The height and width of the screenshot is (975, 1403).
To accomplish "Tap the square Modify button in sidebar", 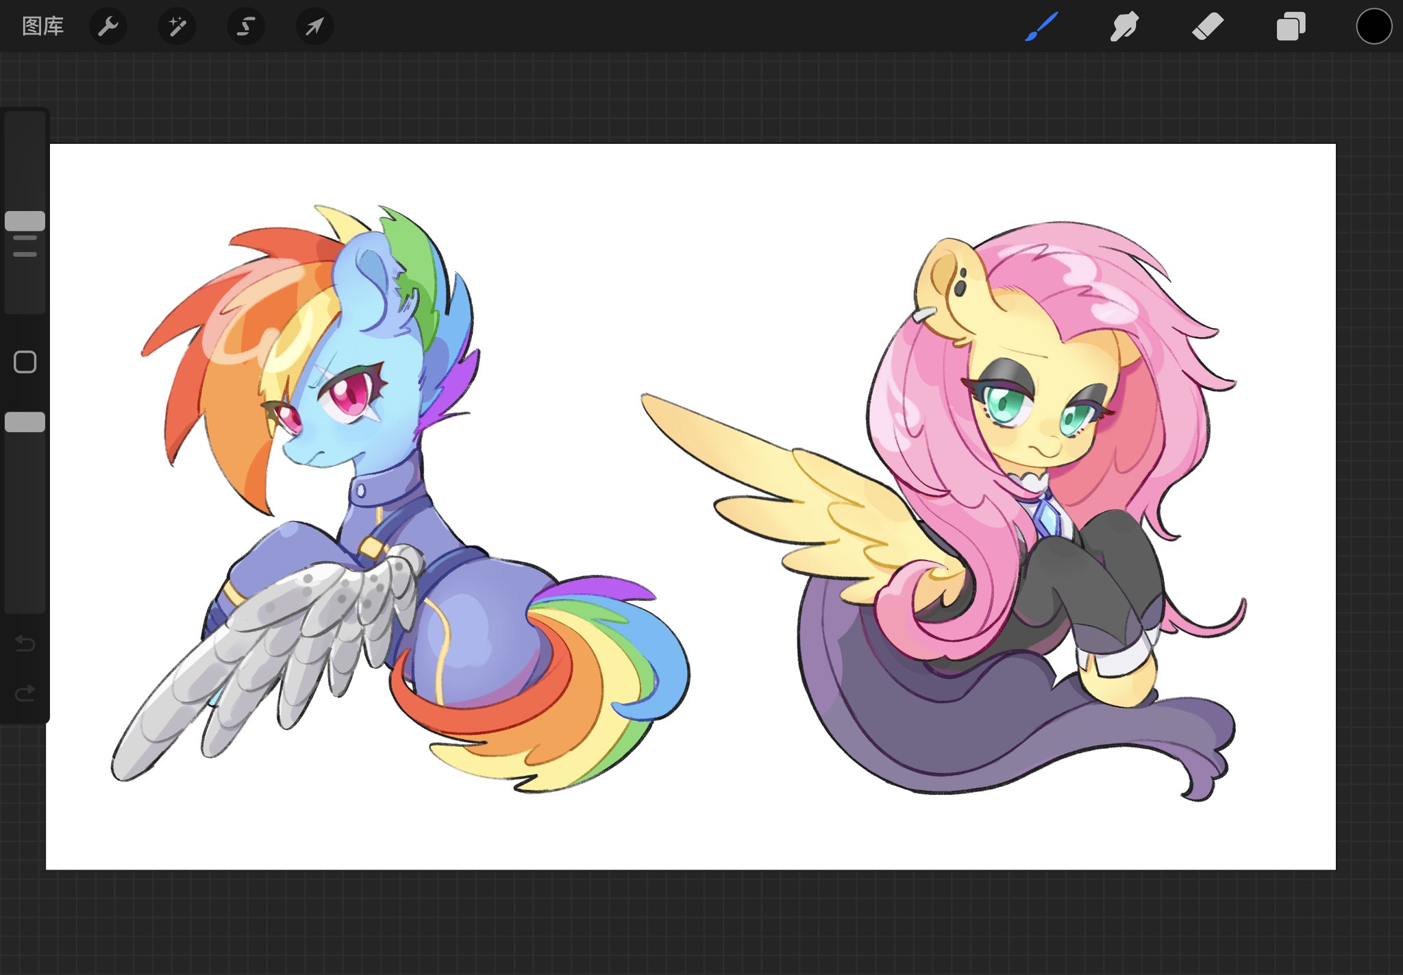I will [x=25, y=362].
